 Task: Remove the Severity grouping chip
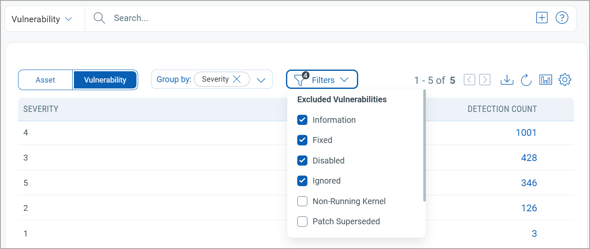(236, 79)
